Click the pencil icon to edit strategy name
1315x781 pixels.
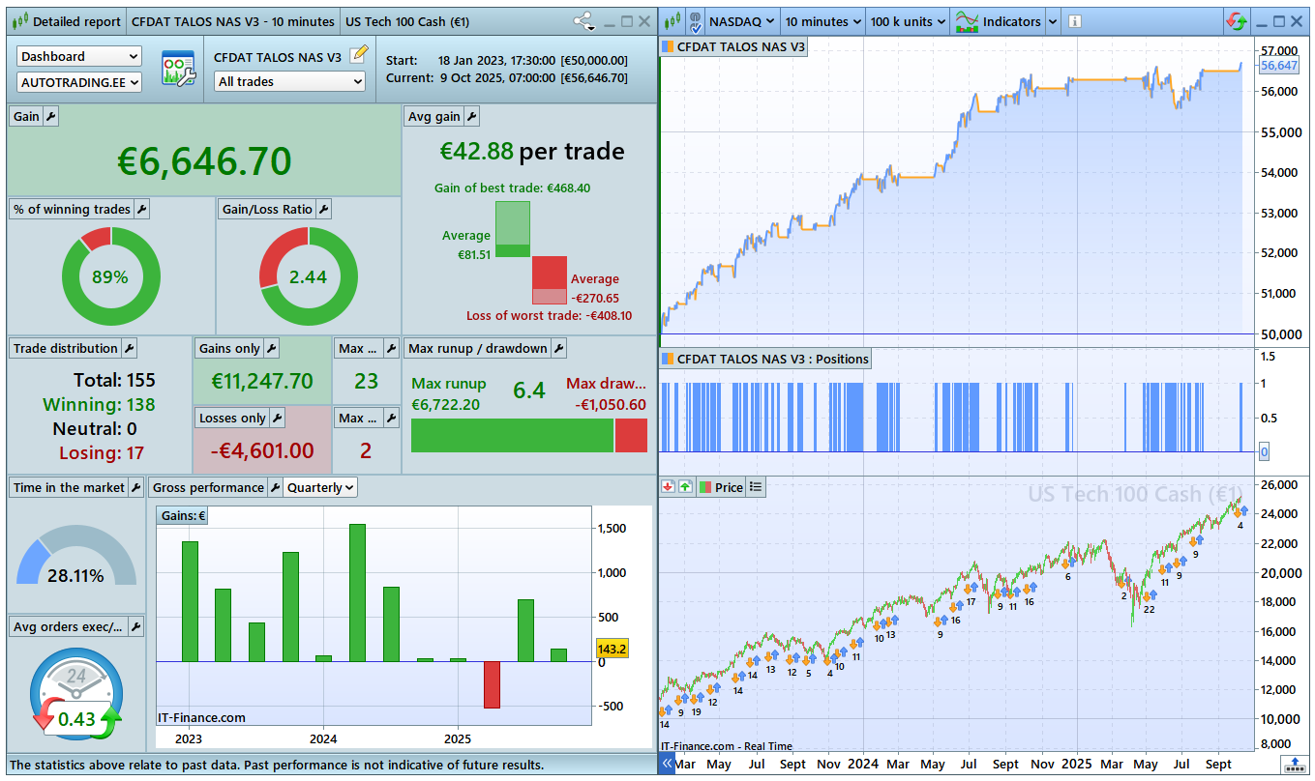(x=359, y=54)
